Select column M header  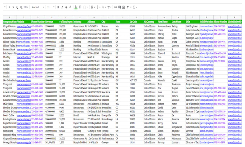[x=164, y=17]
